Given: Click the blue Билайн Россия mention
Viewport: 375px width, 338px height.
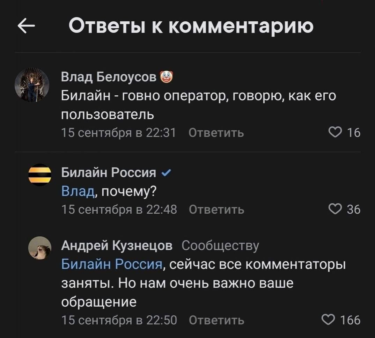Looking at the screenshot, I should [x=112, y=264].
